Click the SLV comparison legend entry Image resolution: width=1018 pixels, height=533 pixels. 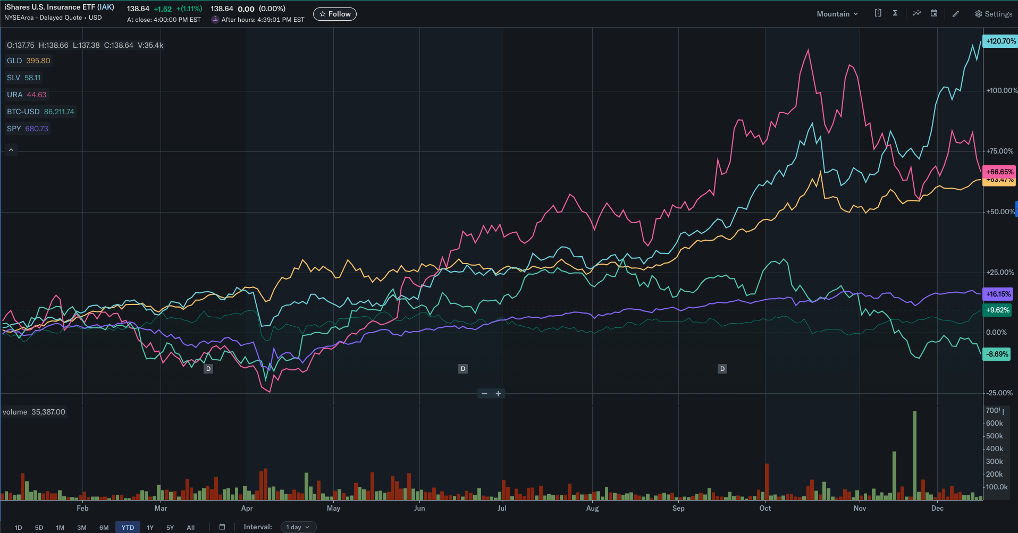(x=24, y=78)
